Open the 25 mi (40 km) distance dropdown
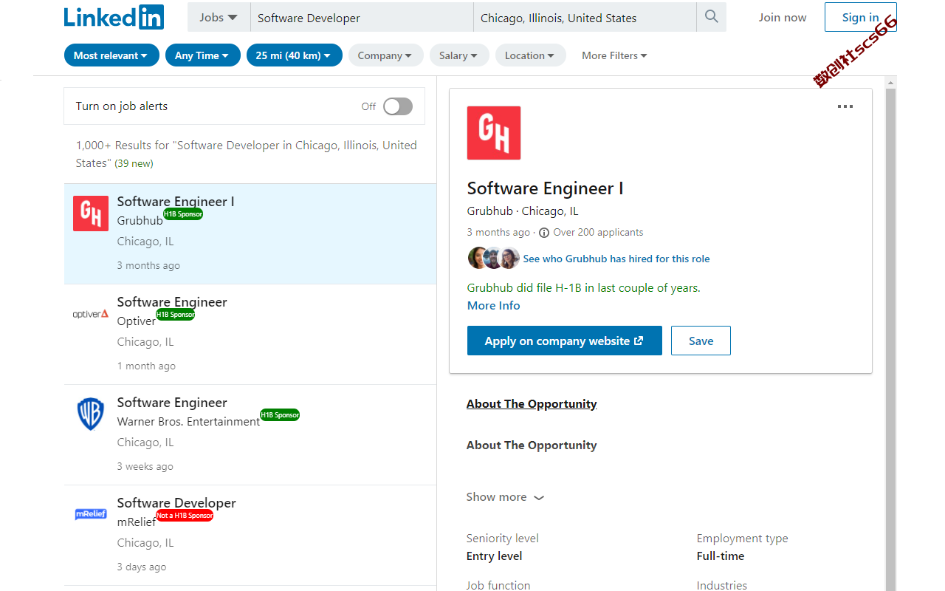 click(295, 55)
